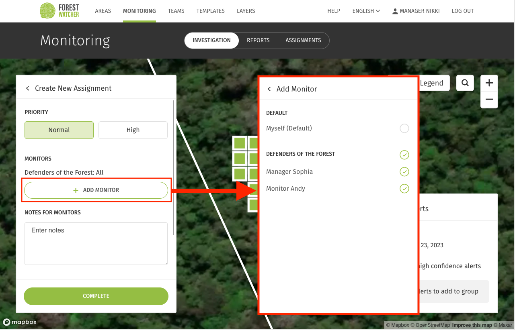Click the Forest Watcher logo
The width and height of the screenshot is (515, 330).
60,11
